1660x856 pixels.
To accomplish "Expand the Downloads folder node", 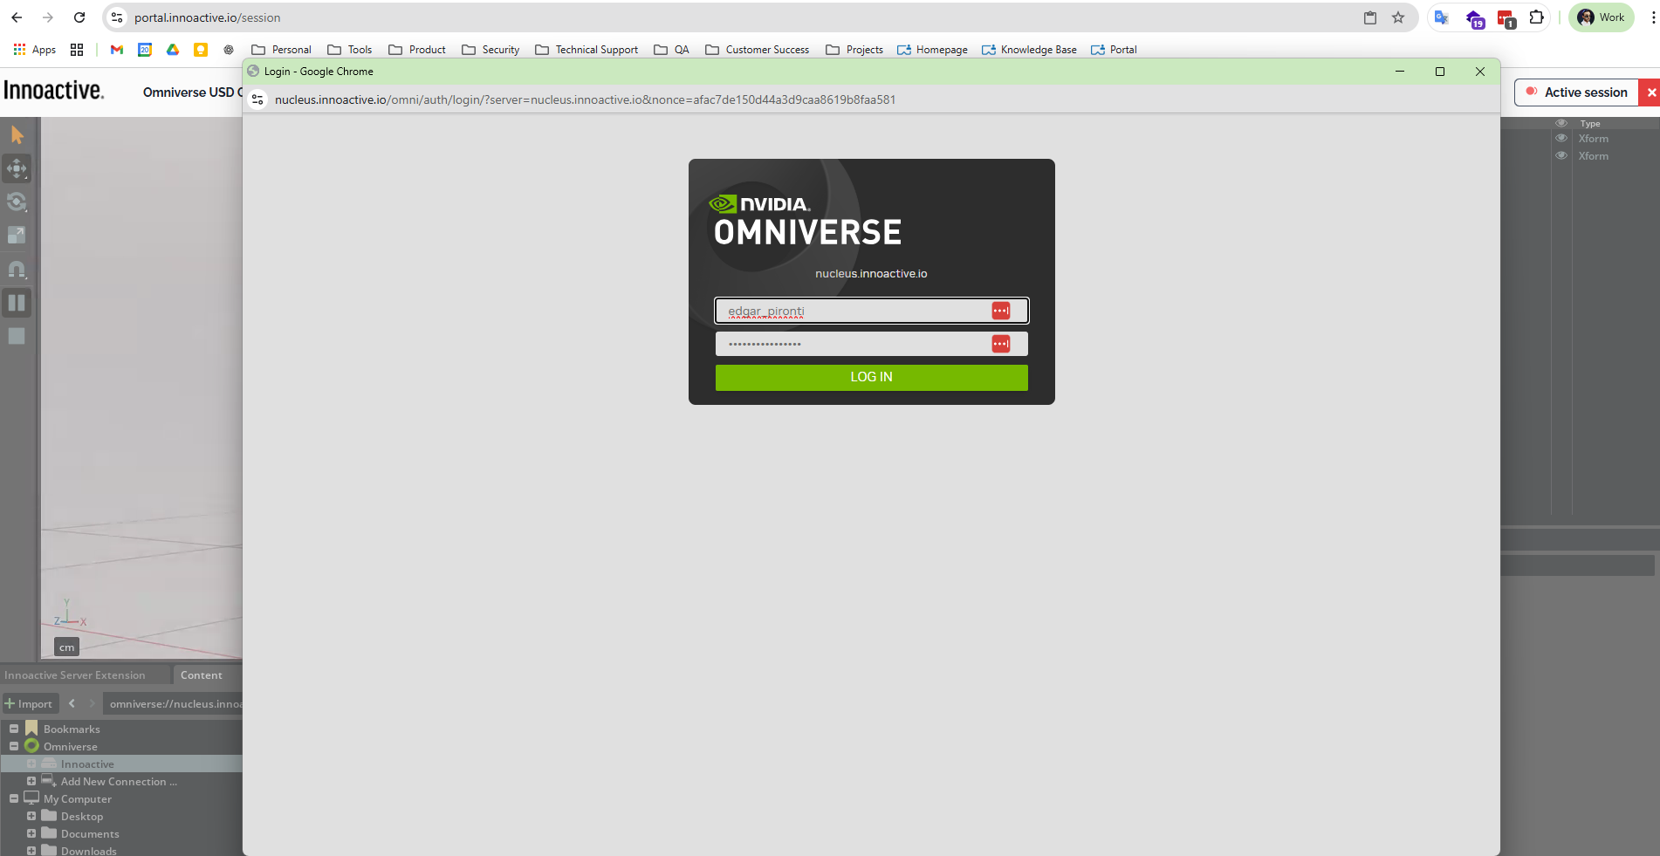I will tap(31, 851).
